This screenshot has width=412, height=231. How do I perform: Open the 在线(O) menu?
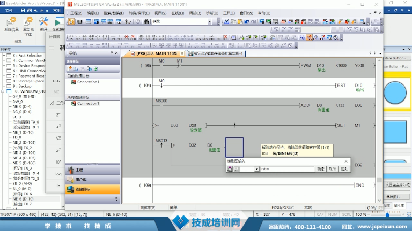[x=178, y=13]
